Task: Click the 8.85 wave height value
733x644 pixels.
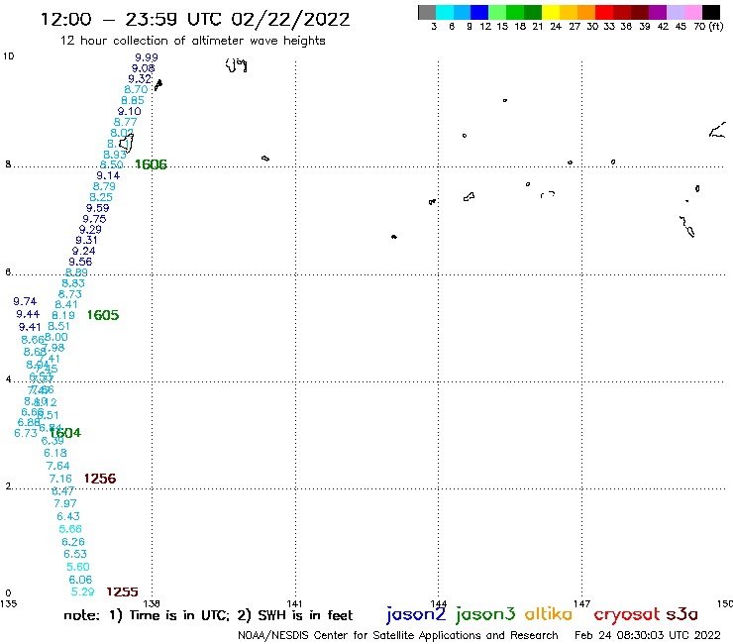Action: [133, 100]
